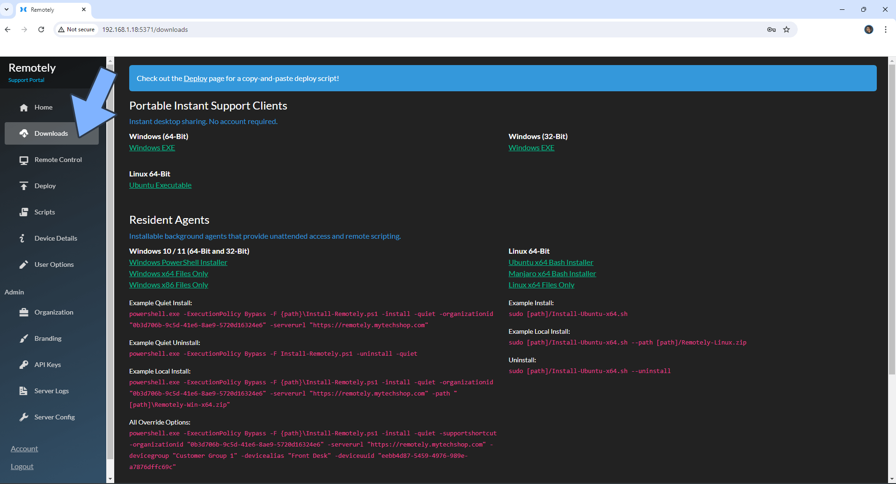Click the Example Quiet Uninstall powershell command
Image resolution: width=896 pixels, height=484 pixels.
pos(273,353)
